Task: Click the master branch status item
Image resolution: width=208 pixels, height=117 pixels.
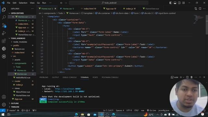Action: tap(12, 110)
